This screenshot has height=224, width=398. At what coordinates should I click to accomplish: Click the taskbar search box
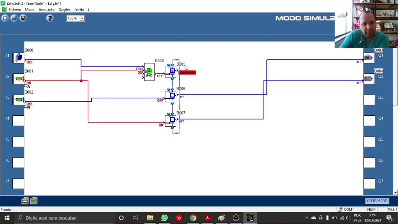point(64,218)
